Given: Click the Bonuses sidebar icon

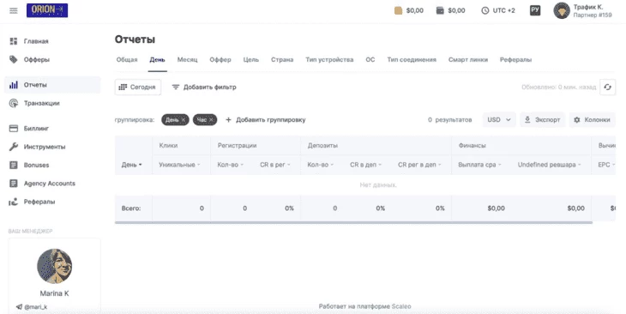Looking at the screenshot, I should (x=14, y=165).
